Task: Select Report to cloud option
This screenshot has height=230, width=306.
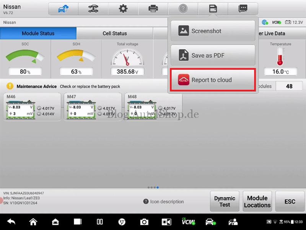Action: (x=213, y=80)
